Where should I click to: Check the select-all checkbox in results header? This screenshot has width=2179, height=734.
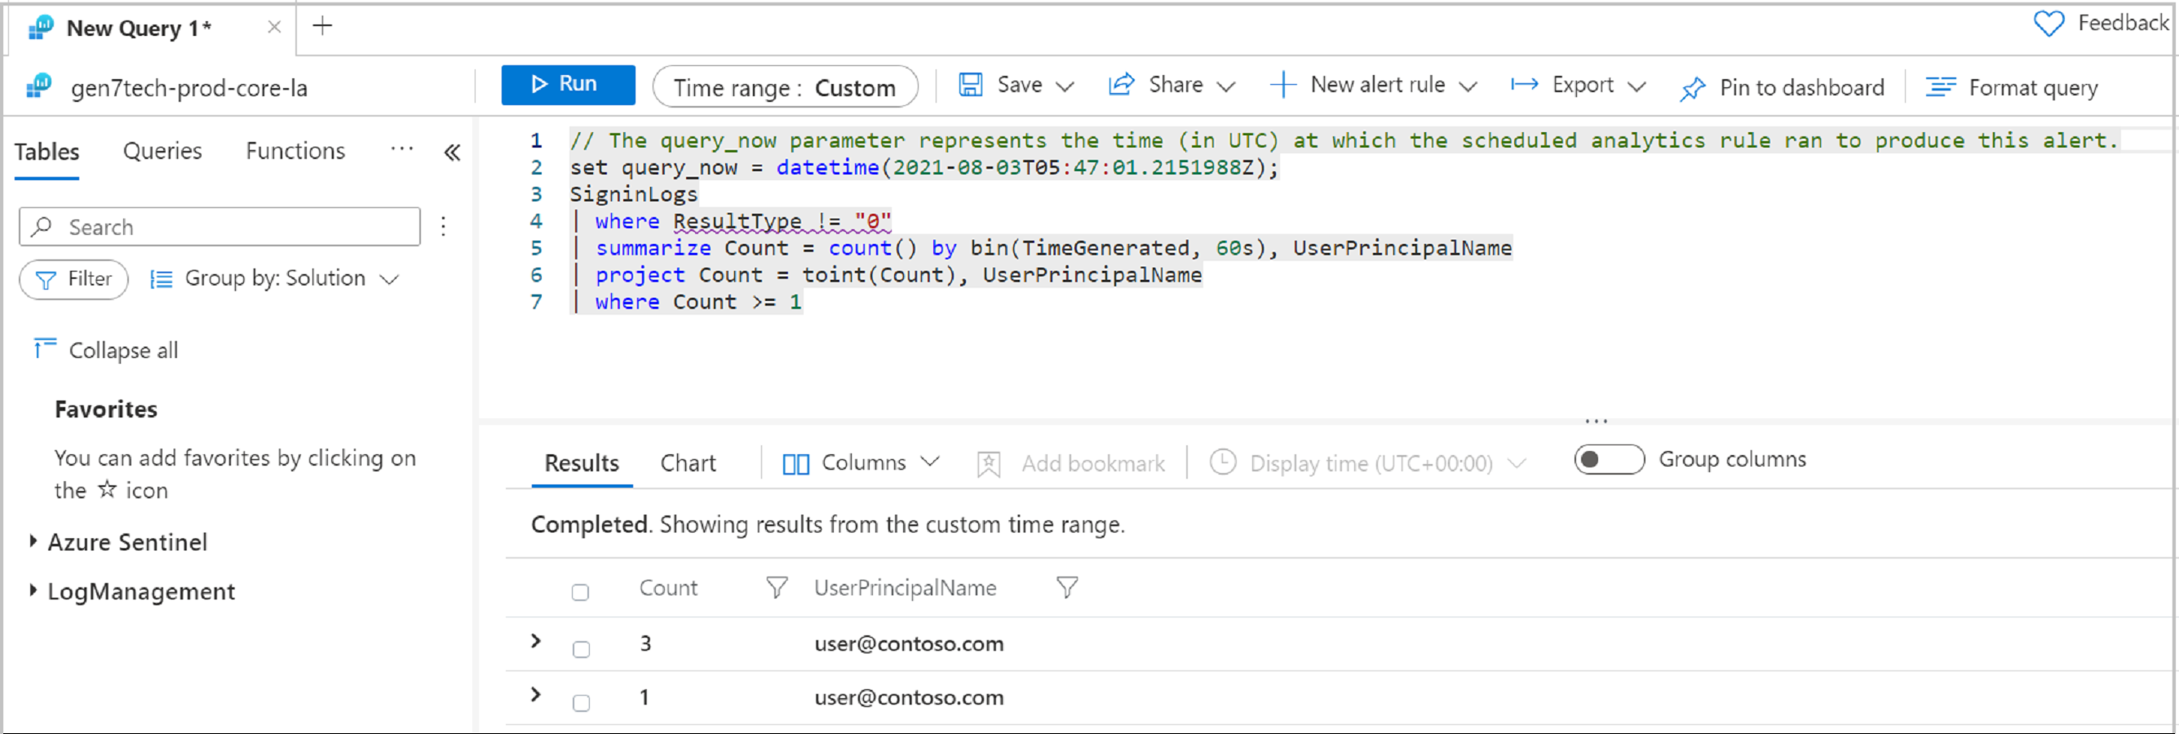click(580, 592)
